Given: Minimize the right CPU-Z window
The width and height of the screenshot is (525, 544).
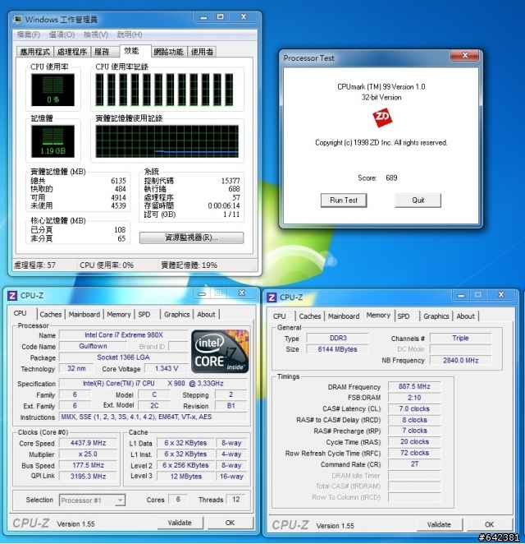Looking at the screenshot, I should tap(461, 295).
